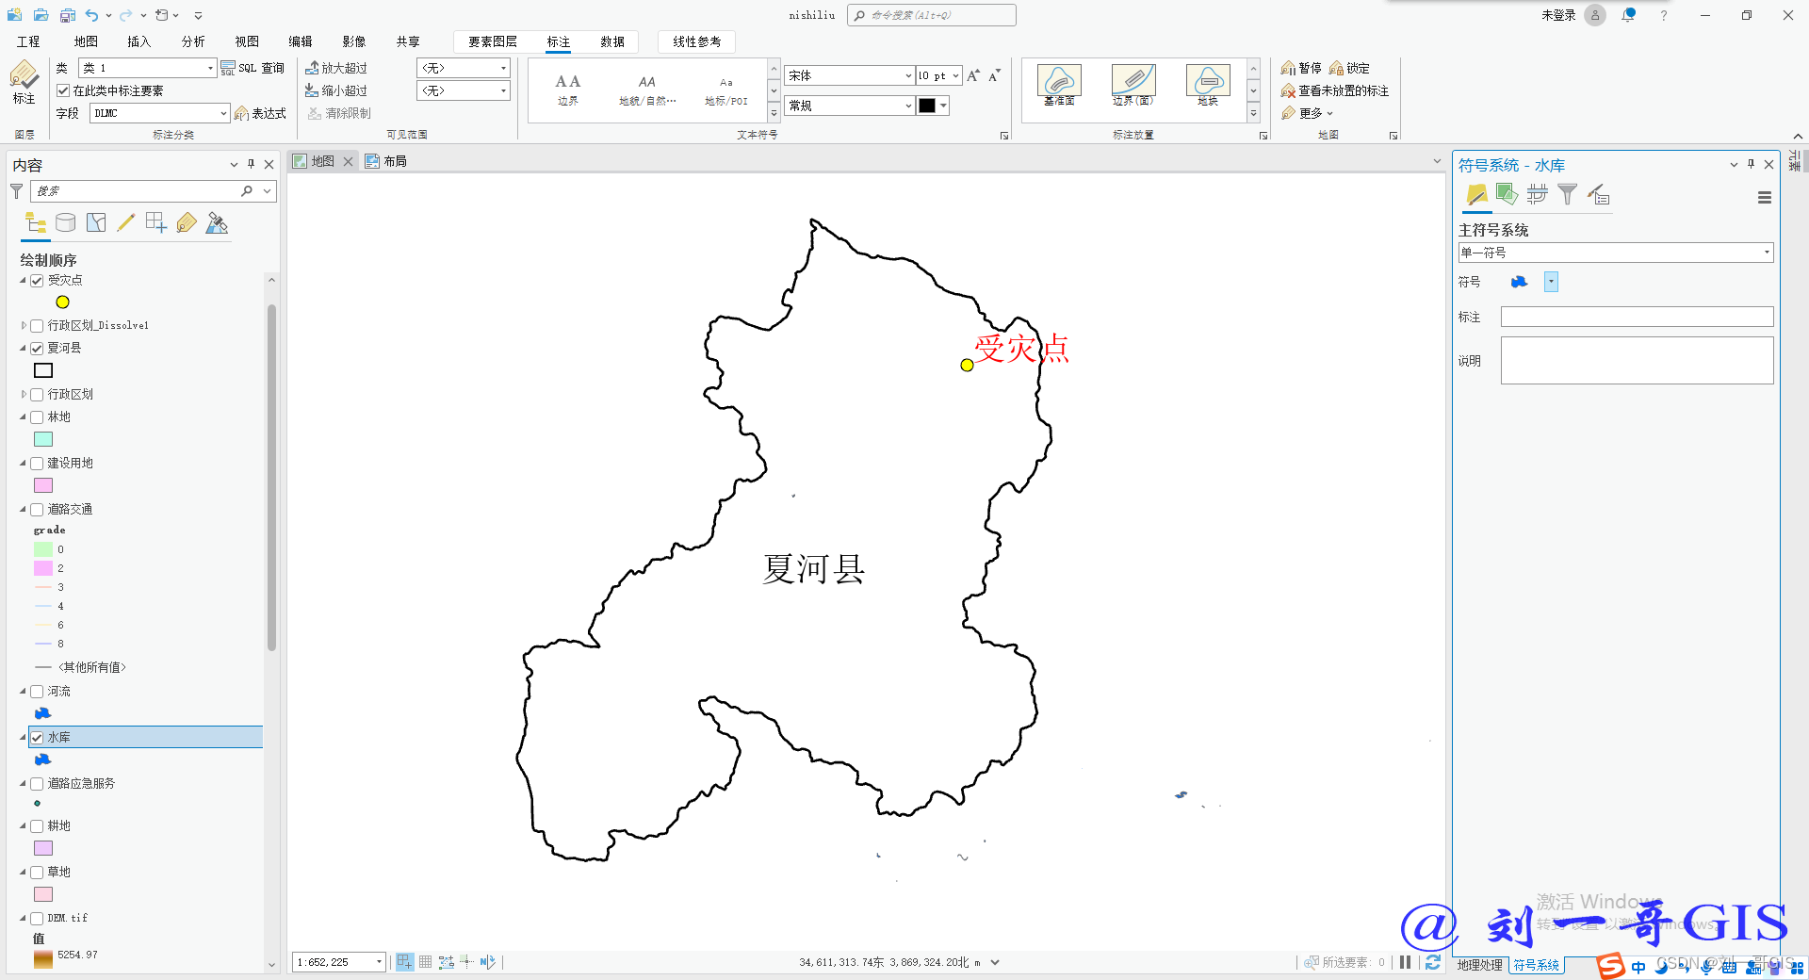Viewport: 1809px width, 980px height.
Task: Uncheck the 水库 layer checkbox
Action: pos(37,738)
